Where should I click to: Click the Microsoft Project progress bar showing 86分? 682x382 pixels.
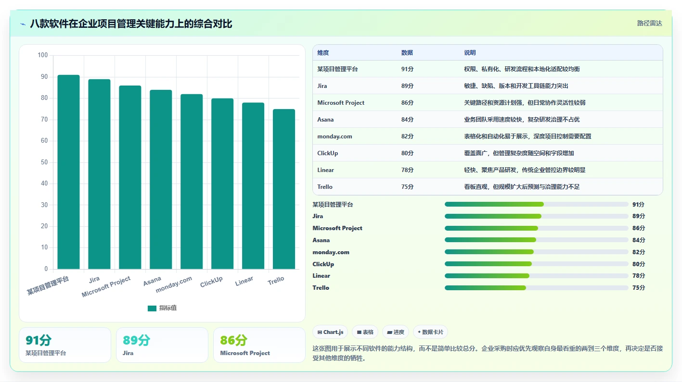(537, 228)
